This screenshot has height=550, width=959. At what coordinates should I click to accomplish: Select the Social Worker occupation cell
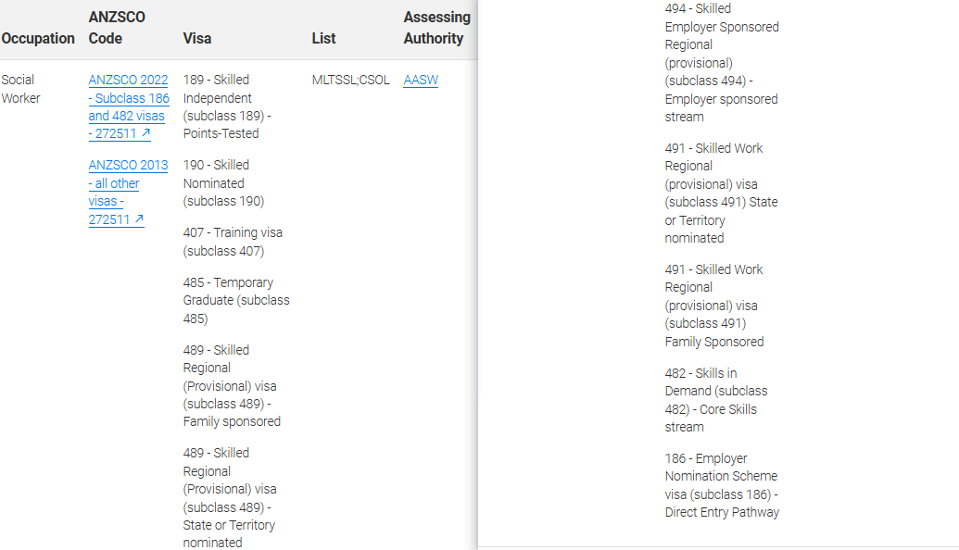coord(20,89)
